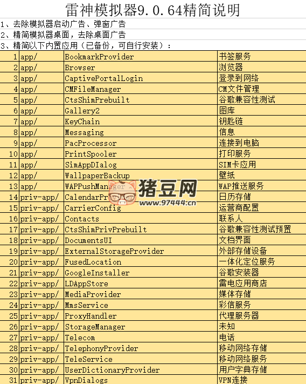Screen dimensions: 306x384
Task: Click the FusedLocation cell
Action: pyautogui.click(x=141, y=261)
